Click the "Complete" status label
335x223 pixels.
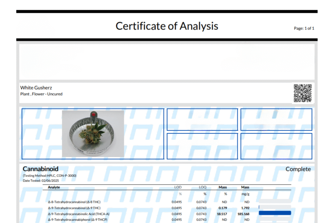point(298,169)
